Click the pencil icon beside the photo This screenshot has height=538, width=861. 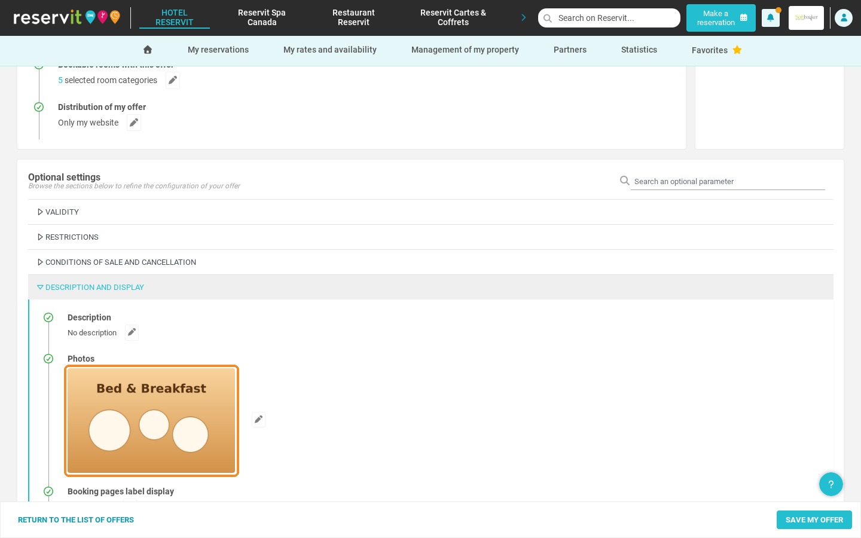(x=258, y=420)
